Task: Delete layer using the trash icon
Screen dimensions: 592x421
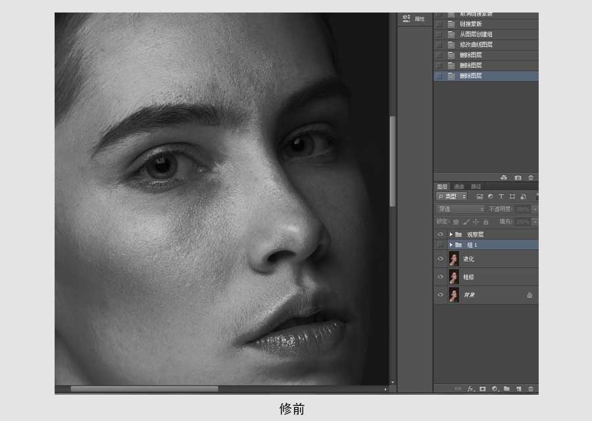Action: (531, 389)
